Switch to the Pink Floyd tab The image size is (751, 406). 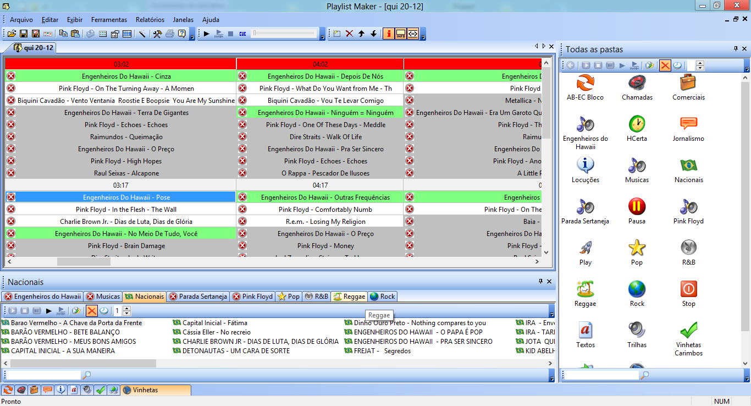click(252, 297)
